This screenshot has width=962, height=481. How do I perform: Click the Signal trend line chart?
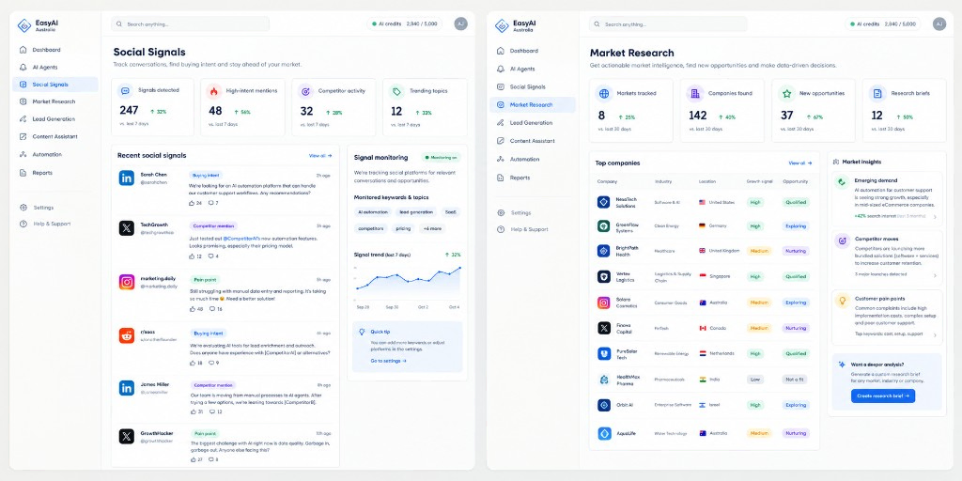tap(408, 283)
